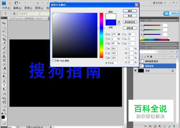The image size is (180, 128).
Task: Select the S saturation radio button
Action: 107,39
